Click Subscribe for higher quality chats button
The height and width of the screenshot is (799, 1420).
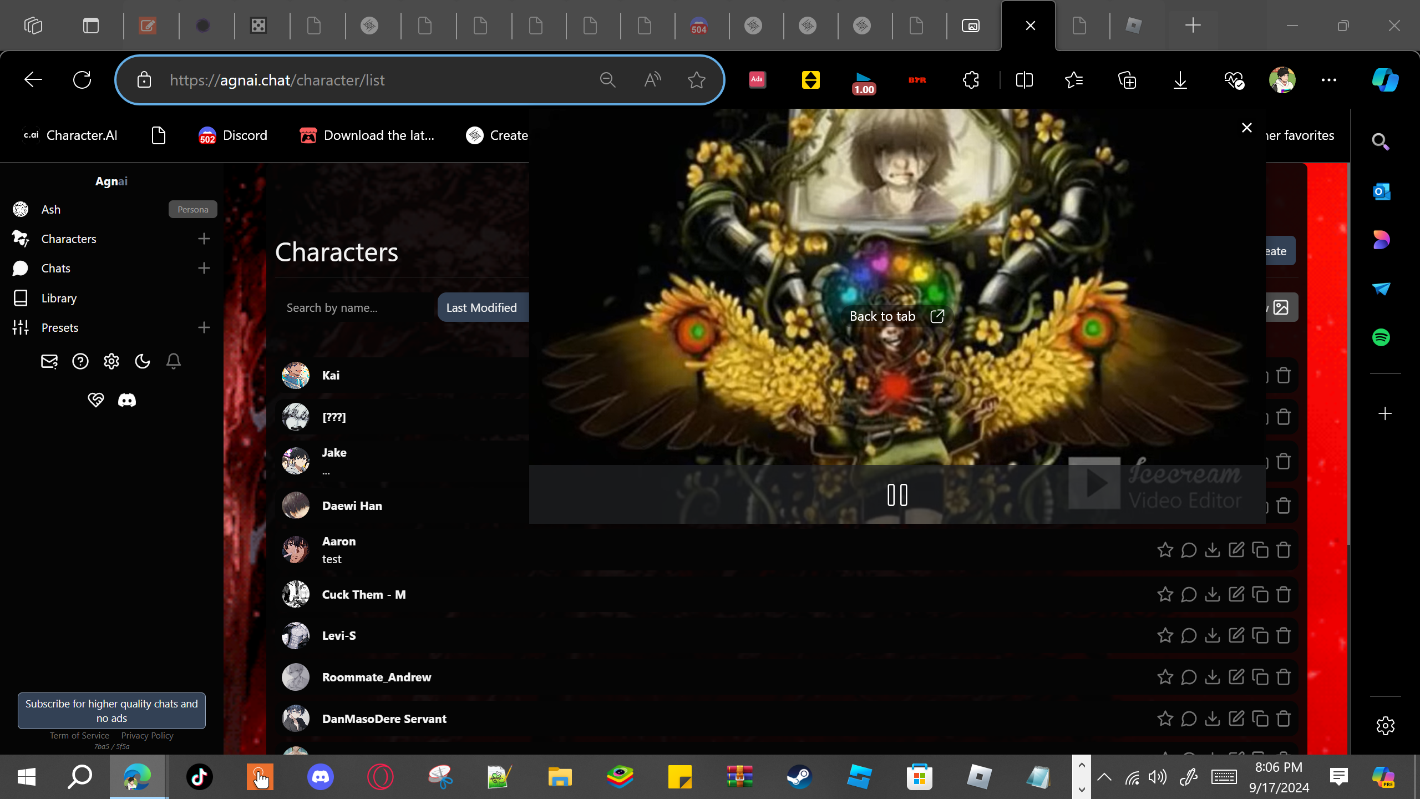click(x=111, y=710)
